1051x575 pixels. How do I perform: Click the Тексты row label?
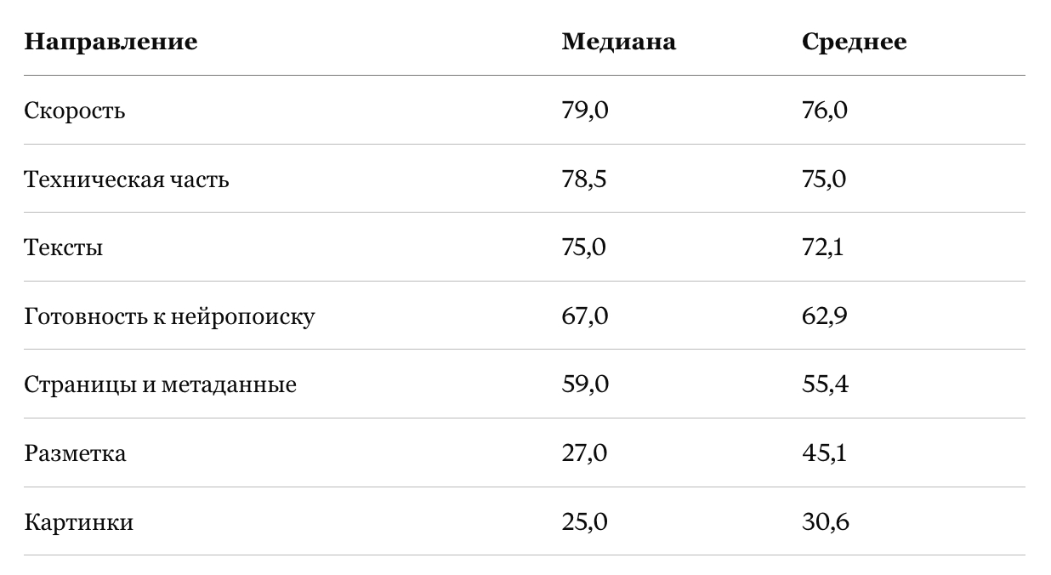pyautogui.click(x=64, y=248)
